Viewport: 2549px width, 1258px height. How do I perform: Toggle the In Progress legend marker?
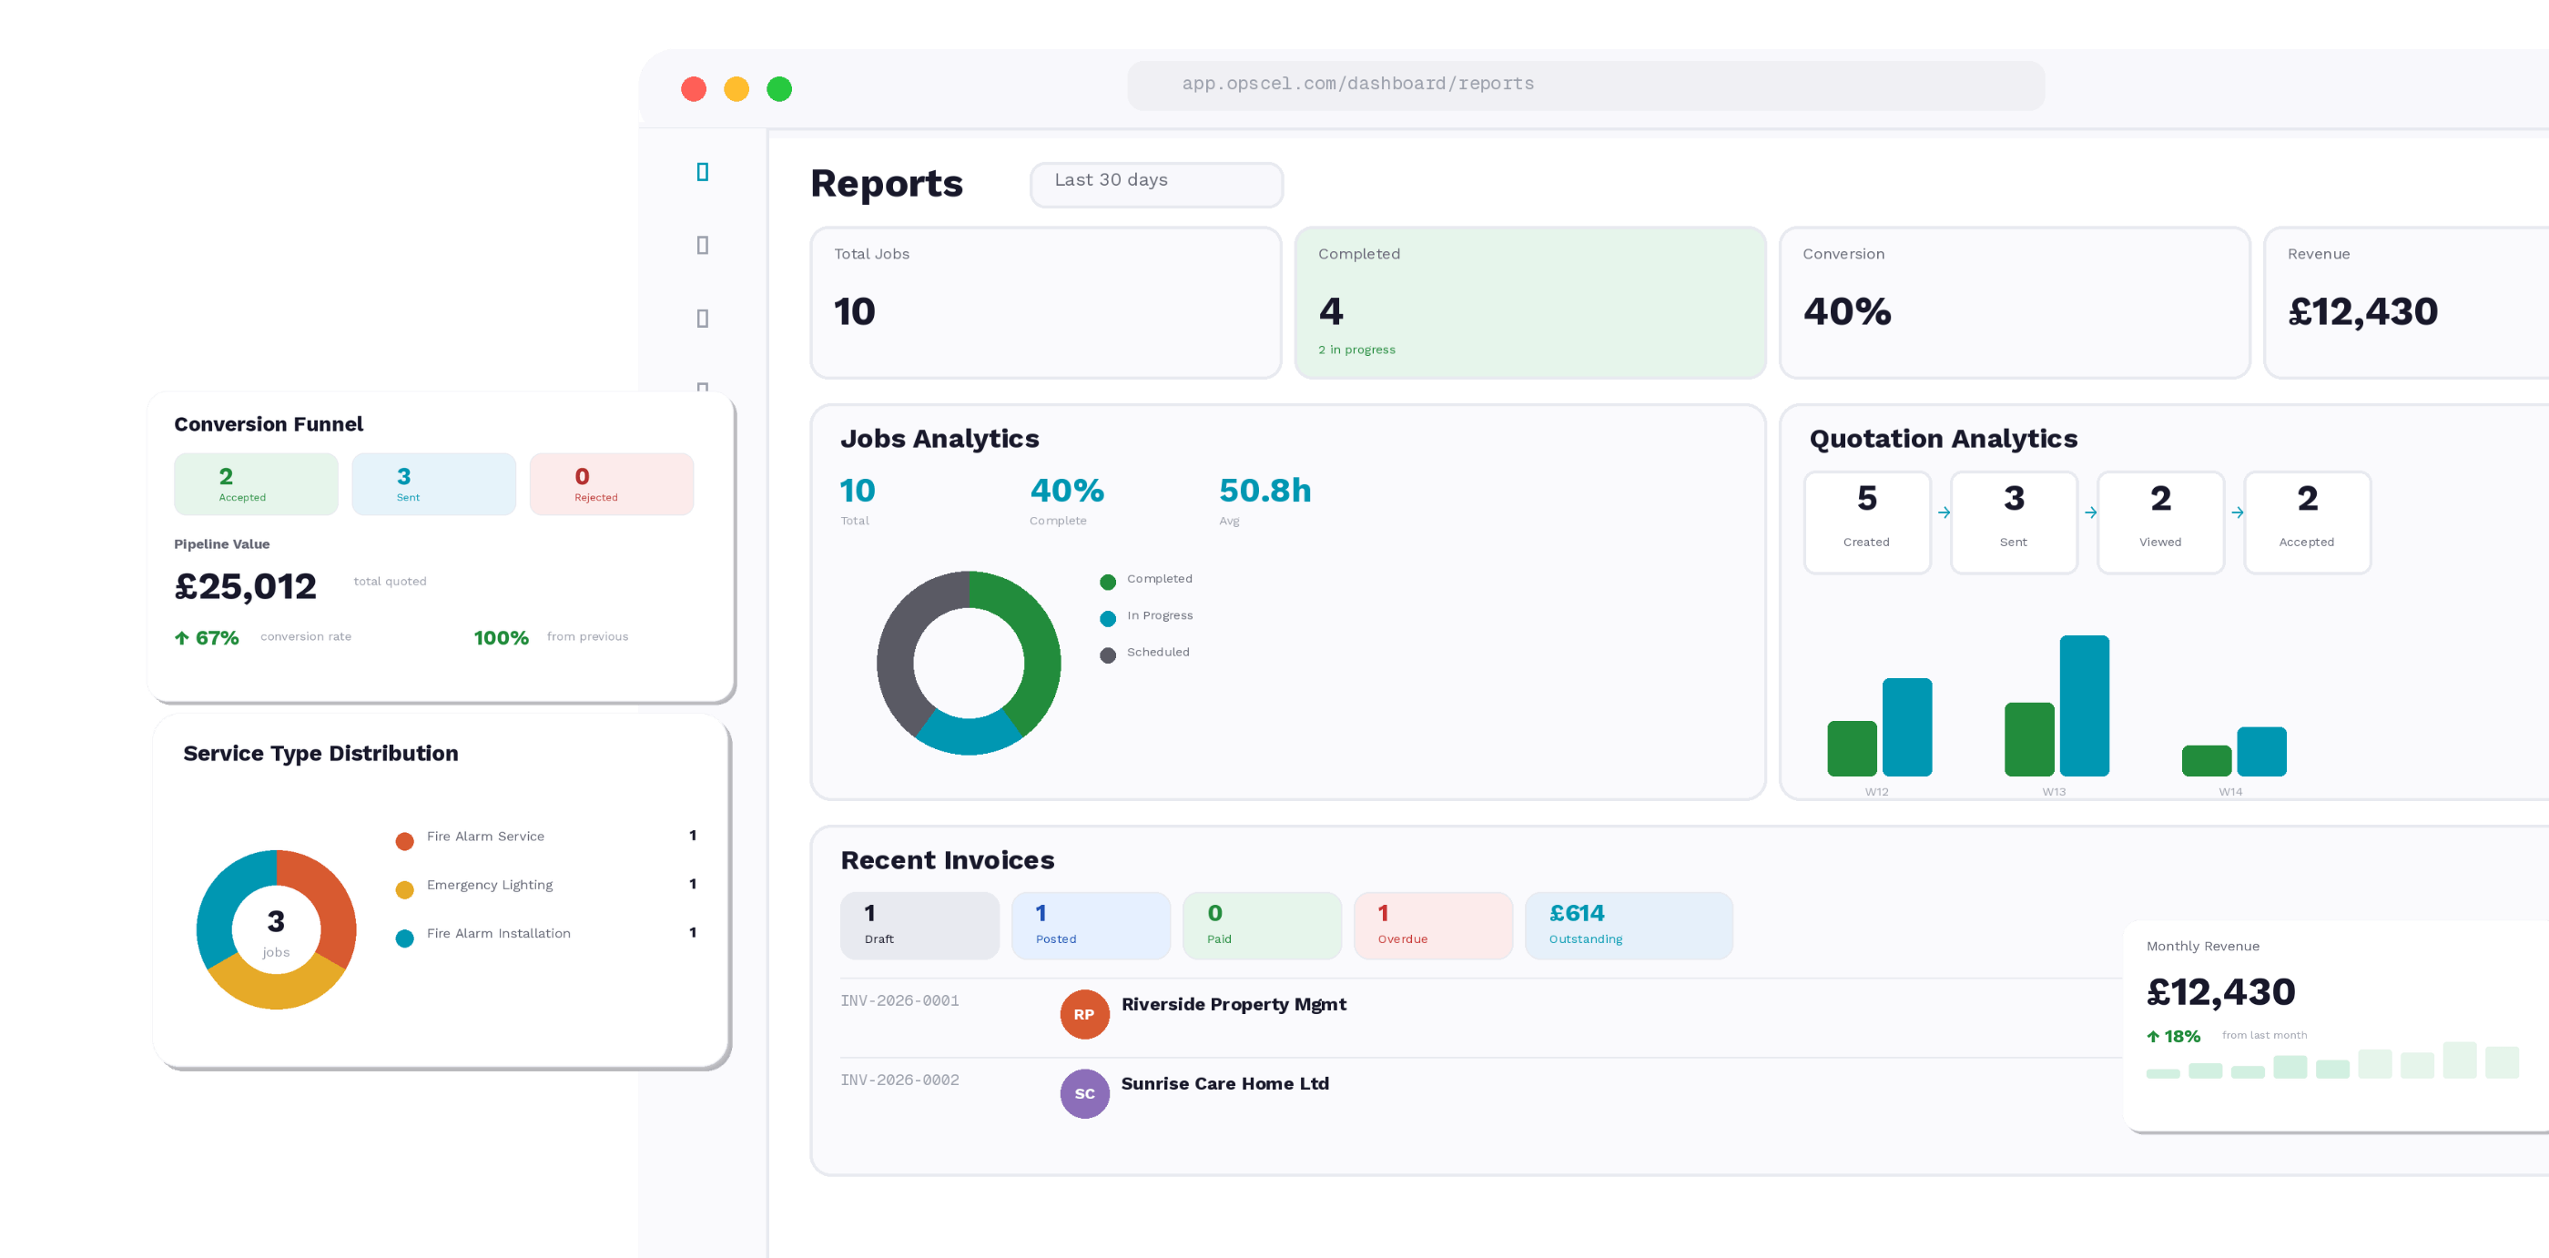(x=1108, y=617)
